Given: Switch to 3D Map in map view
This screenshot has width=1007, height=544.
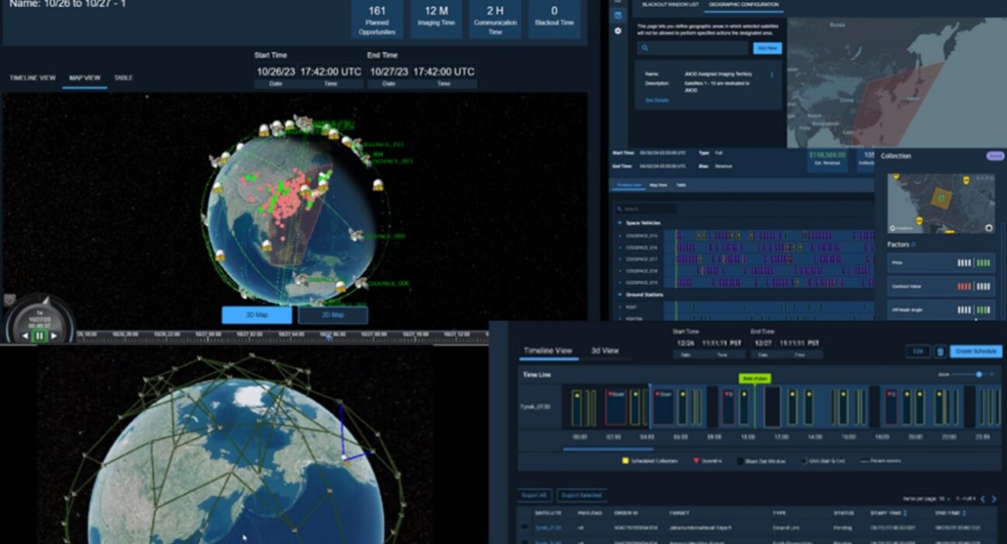Looking at the screenshot, I should pyautogui.click(x=257, y=315).
